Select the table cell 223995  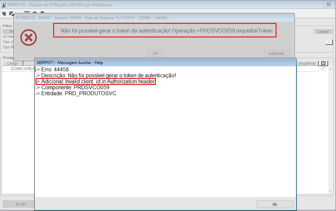tap(13, 69)
